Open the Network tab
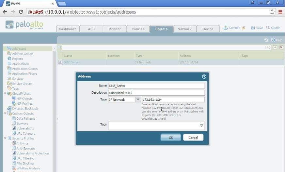This screenshot has height=172, width=285. pos(184,29)
